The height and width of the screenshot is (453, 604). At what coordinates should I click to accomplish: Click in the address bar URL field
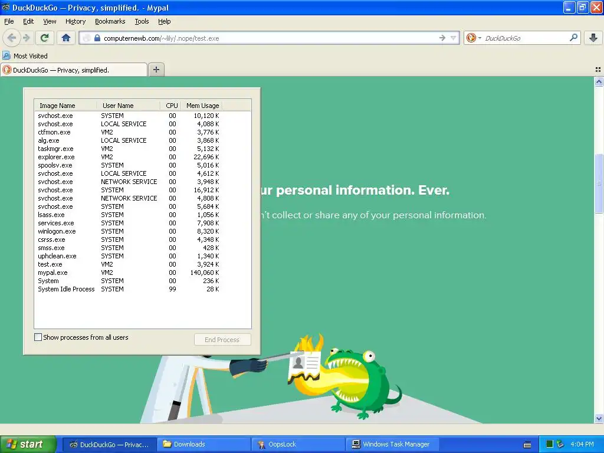[x=270, y=38]
